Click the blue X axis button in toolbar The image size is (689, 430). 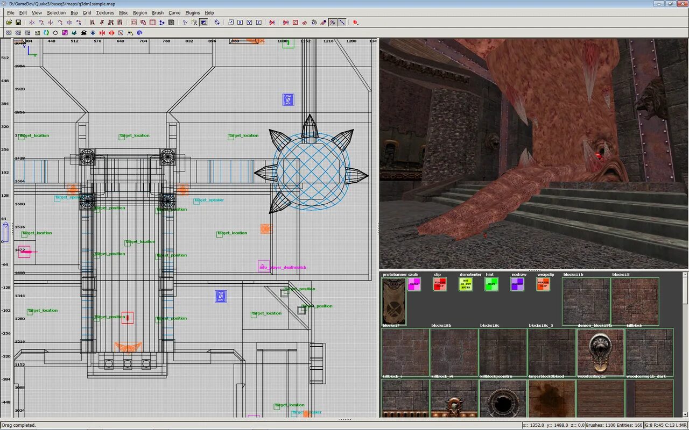(x=240, y=23)
